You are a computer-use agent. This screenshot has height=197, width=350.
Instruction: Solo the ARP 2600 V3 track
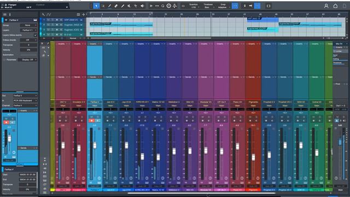52,20
